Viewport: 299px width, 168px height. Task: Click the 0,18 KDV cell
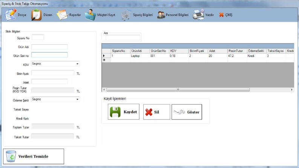(179, 56)
